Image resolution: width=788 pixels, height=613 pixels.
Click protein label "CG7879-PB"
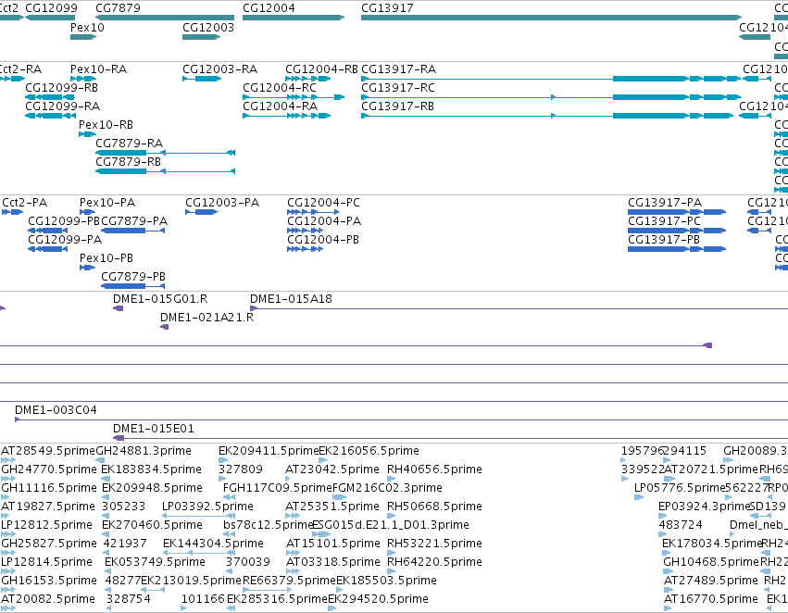[x=133, y=277]
